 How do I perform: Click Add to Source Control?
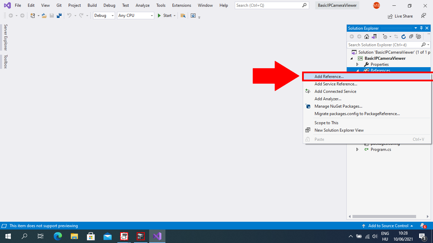click(387, 226)
